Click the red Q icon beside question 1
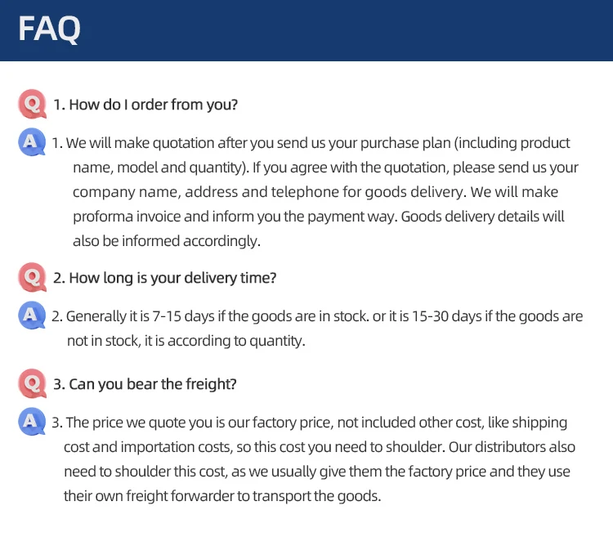Viewport: 613px width, 537px height. 32,104
